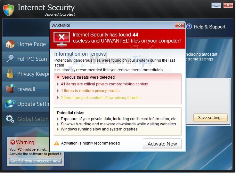Click Get full time protection now

[x=36, y=161]
